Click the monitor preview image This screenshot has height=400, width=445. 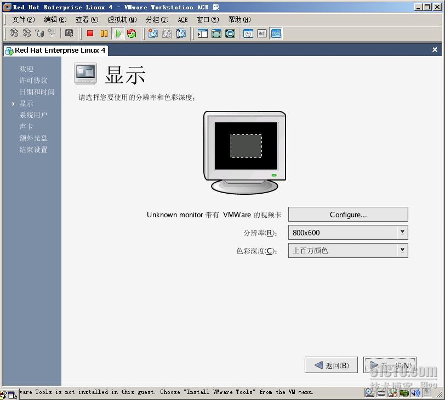click(244, 153)
